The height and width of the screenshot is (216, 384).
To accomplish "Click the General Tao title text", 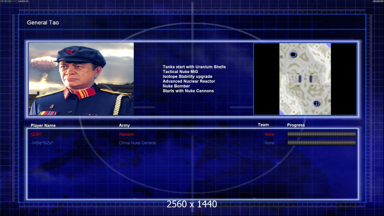I will pos(43,23).
